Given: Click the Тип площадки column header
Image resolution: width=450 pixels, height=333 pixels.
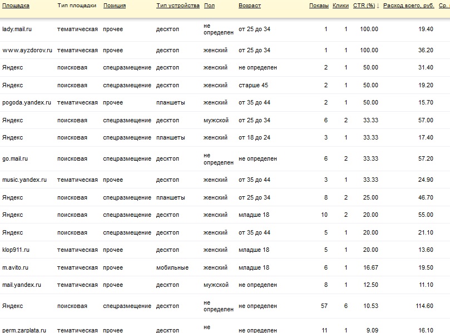Looking at the screenshot, I should pos(77,6).
